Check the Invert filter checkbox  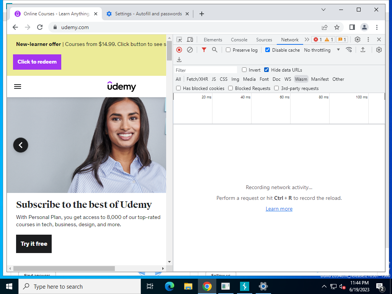pos(244,70)
